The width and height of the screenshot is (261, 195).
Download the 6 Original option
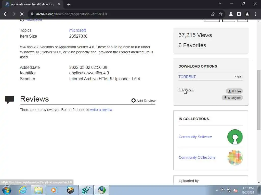(x=232, y=98)
